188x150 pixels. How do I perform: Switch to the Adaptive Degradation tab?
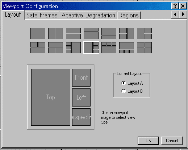[x=88, y=15]
